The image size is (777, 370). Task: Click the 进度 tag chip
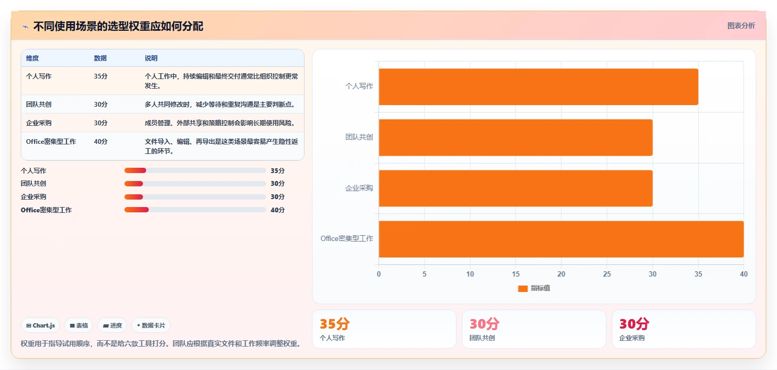coord(112,325)
